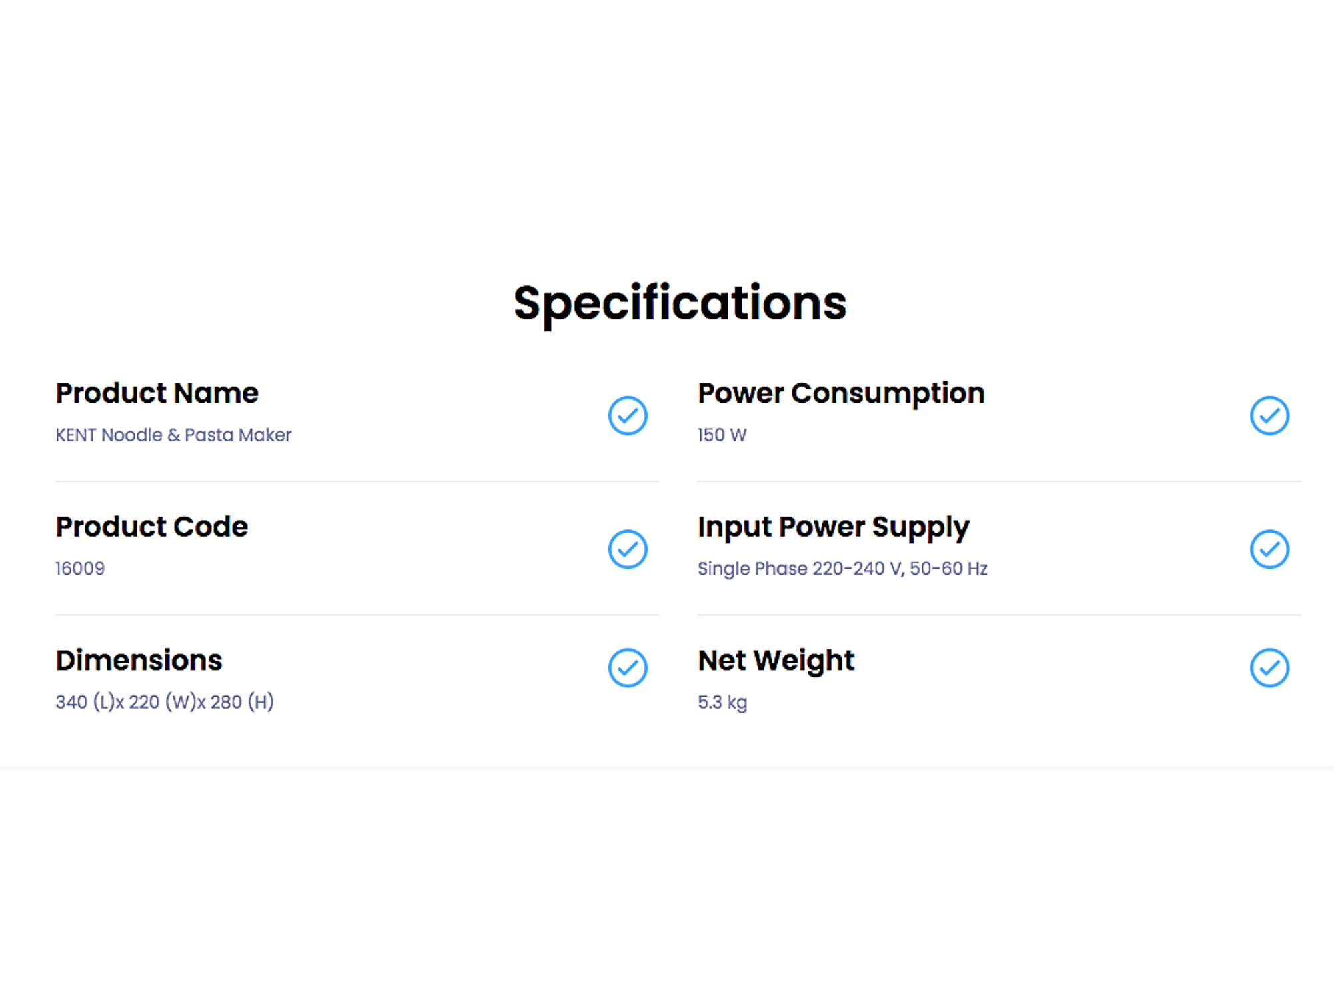Click the 150 W power value
The image size is (1334, 1000).
(x=722, y=435)
